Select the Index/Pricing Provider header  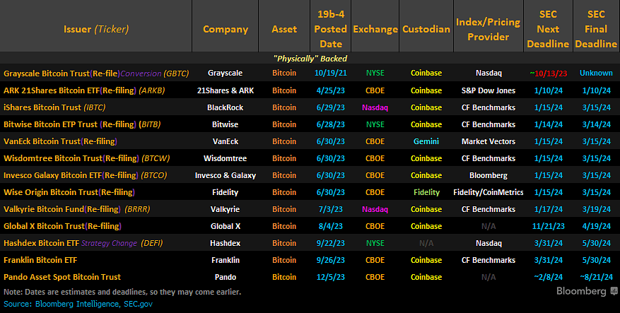[x=488, y=29]
